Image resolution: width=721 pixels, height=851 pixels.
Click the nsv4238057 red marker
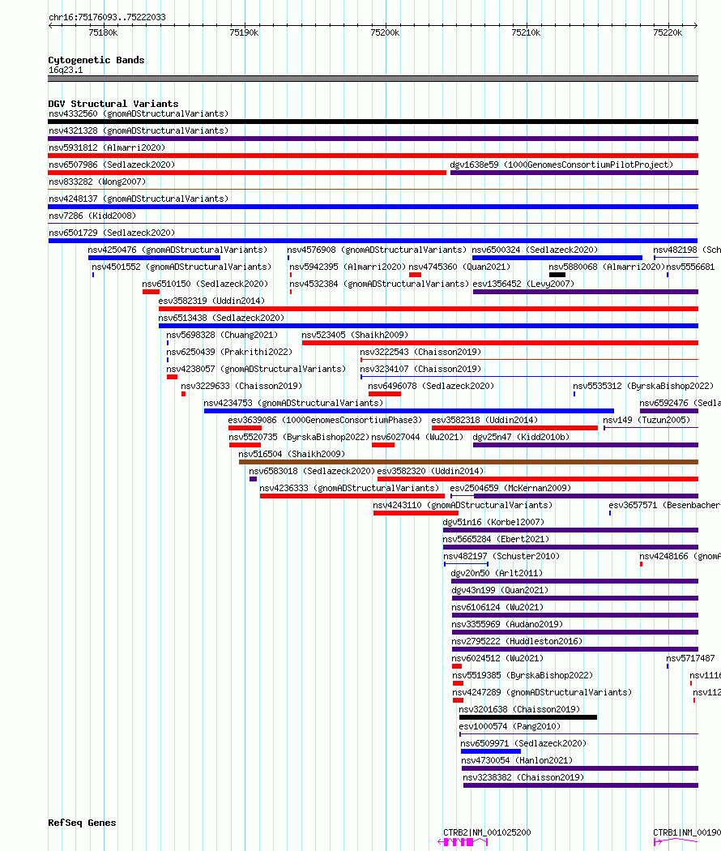(x=172, y=377)
